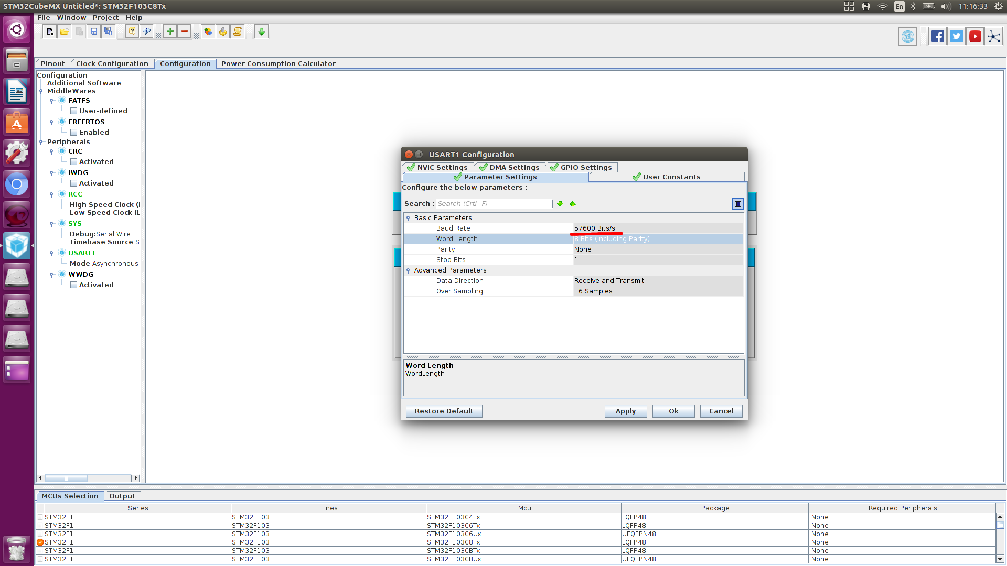1007x566 pixels.
Task: Click the Generate Code scroll icon
Action: [238, 31]
